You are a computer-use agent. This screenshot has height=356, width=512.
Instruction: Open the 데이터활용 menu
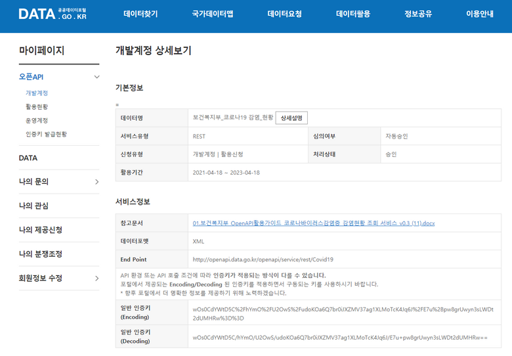[353, 14]
